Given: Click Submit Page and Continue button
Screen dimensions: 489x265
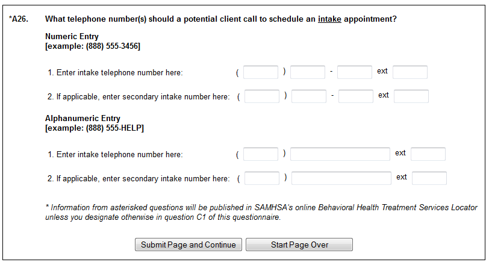Looking at the screenshot, I should pos(188,245).
